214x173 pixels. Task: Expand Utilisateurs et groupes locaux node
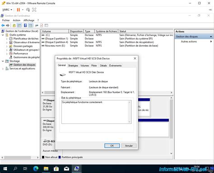[7, 50]
